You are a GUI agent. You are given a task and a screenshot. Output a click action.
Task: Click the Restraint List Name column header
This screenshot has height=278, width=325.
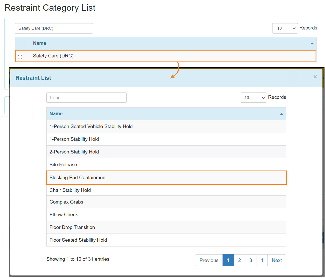coord(166,114)
